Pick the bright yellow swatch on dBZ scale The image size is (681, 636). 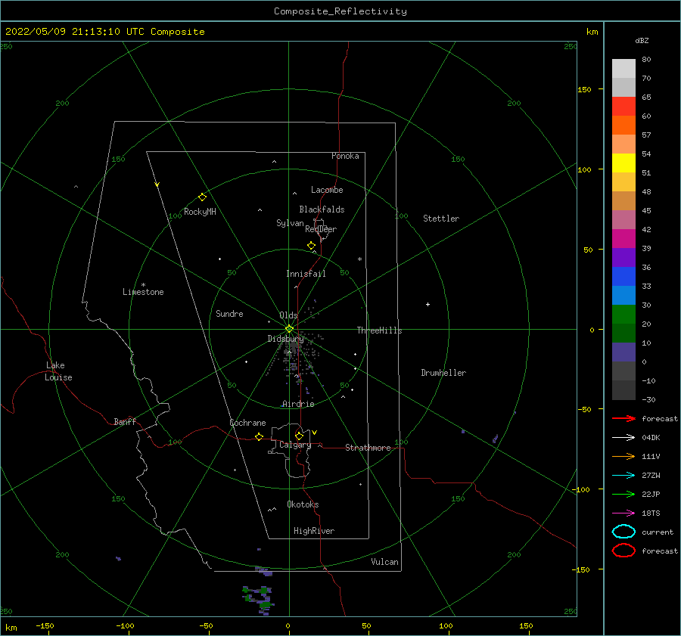(x=623, y=163)
